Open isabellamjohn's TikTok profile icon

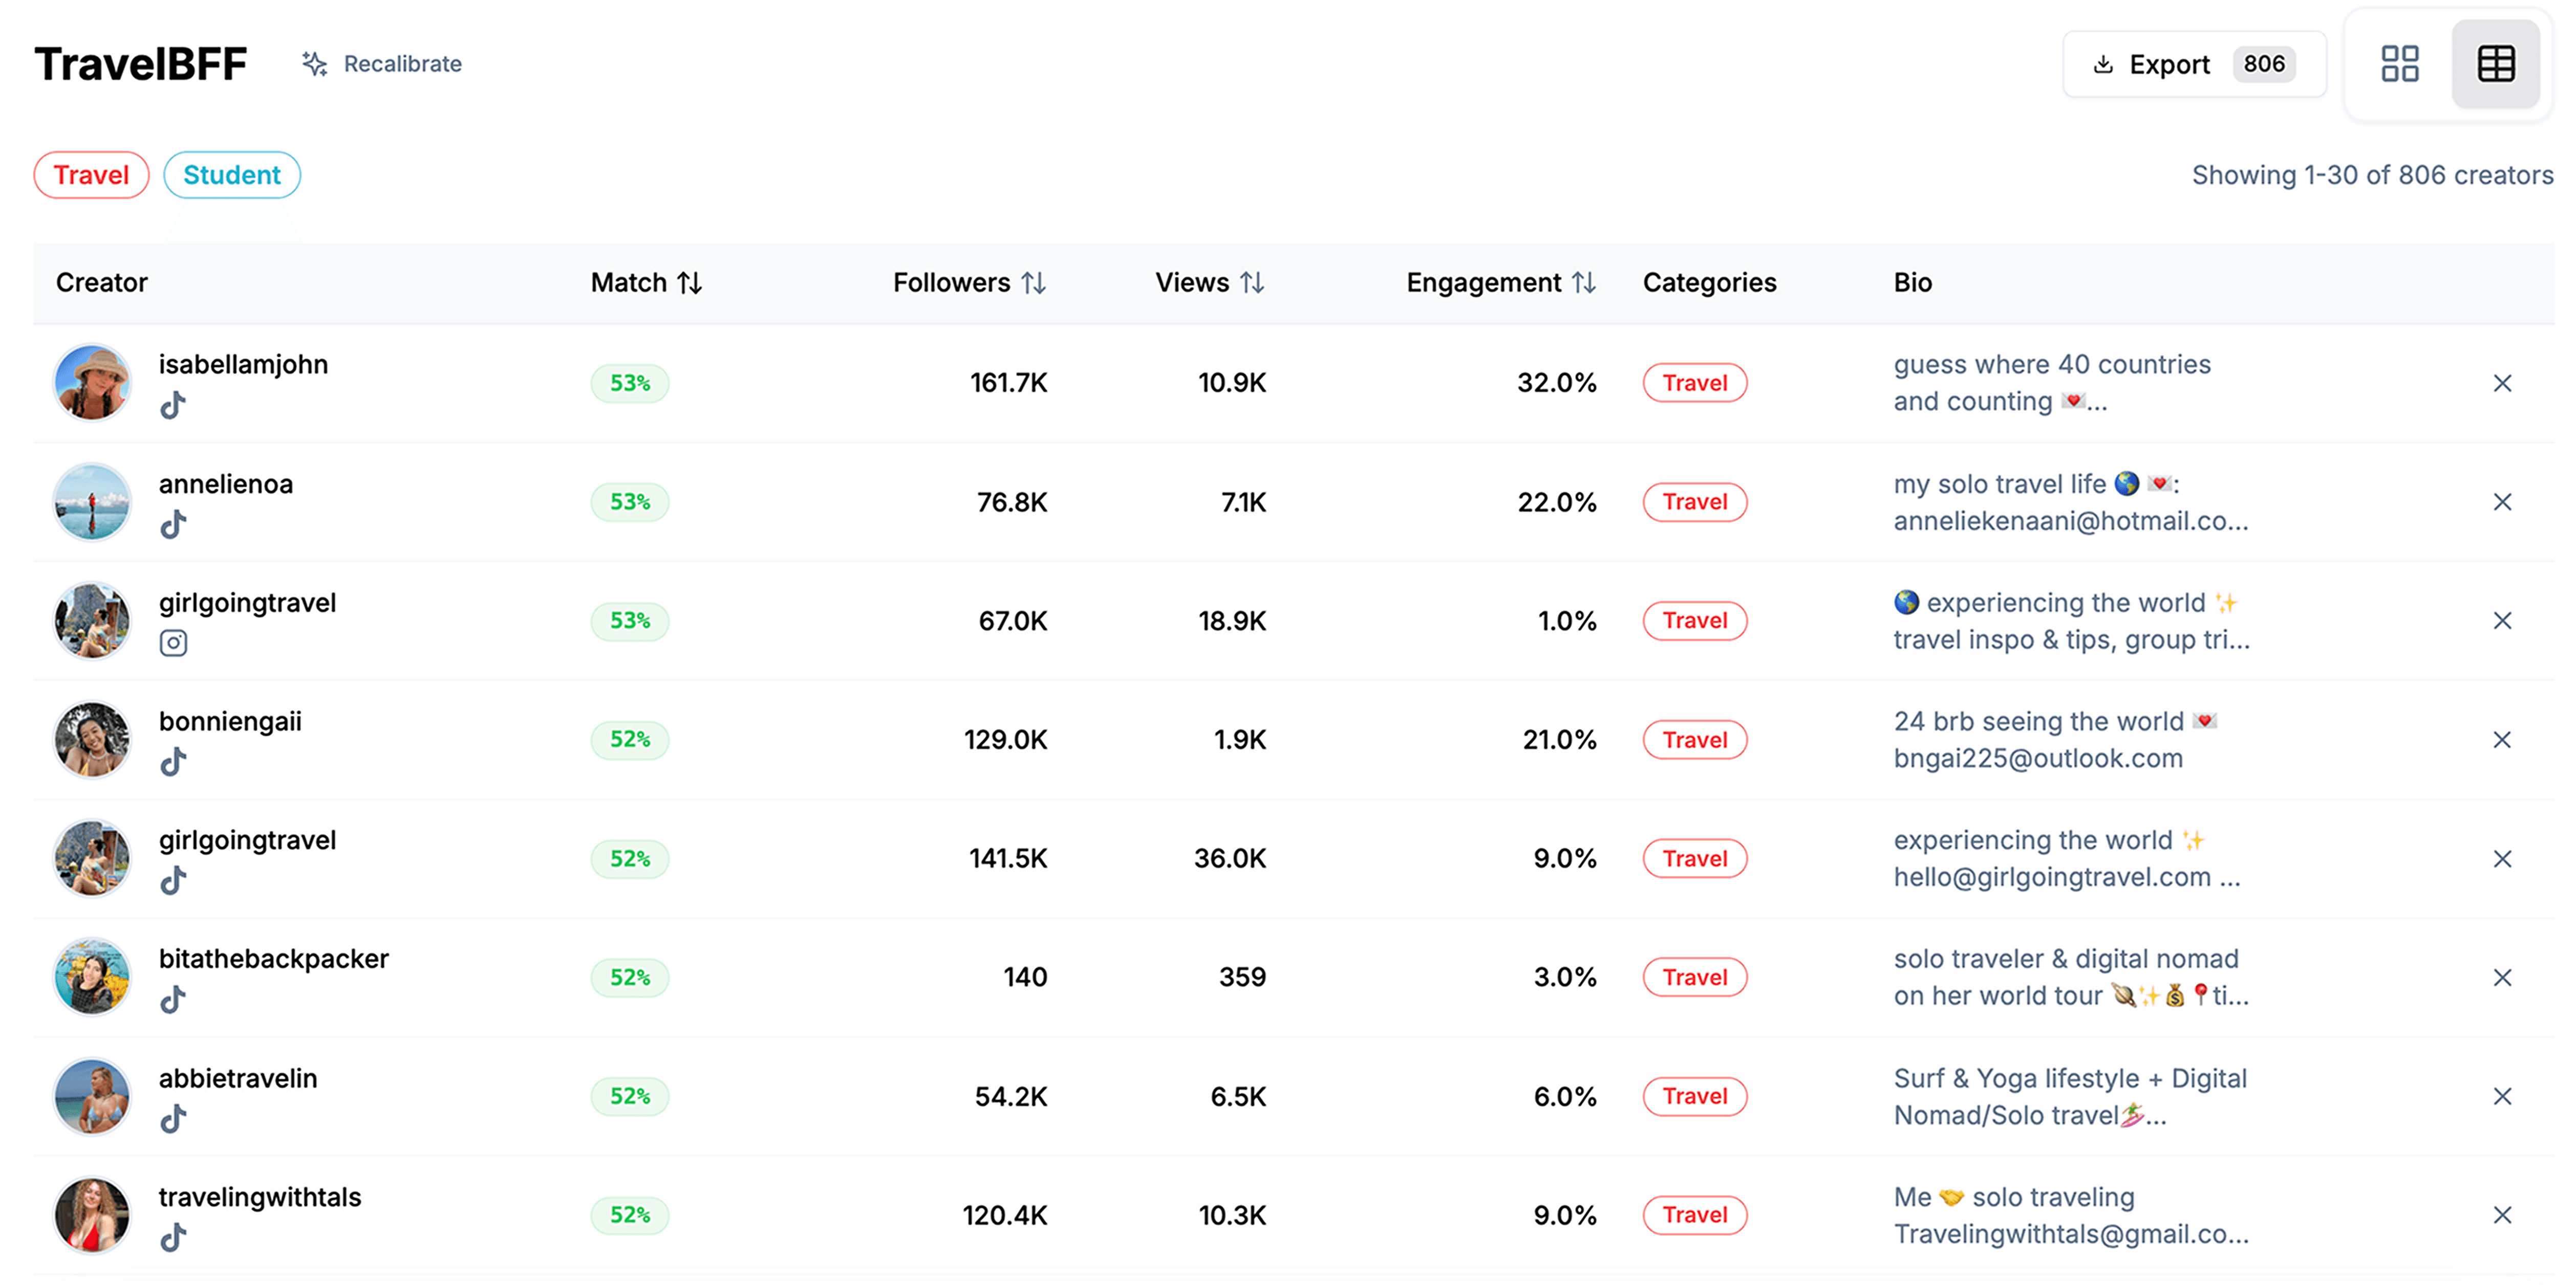(x=173, y=405)
